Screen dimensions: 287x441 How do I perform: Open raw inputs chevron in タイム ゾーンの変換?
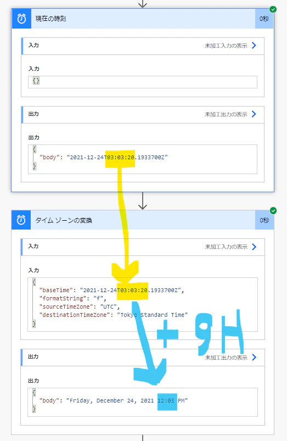tap(255, 247)
